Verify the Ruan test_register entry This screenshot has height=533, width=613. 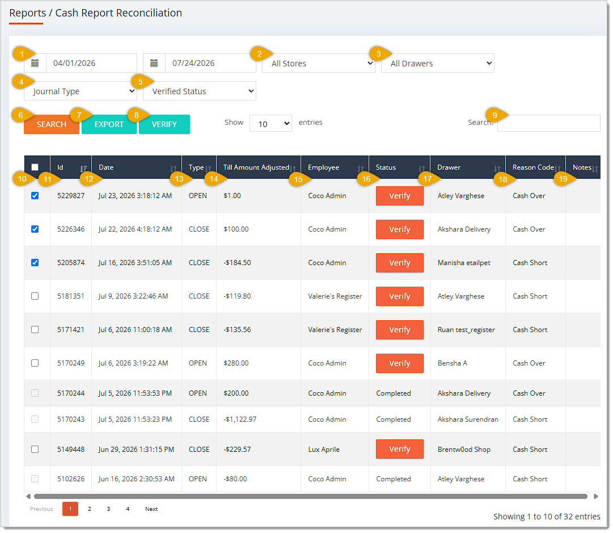400,329
